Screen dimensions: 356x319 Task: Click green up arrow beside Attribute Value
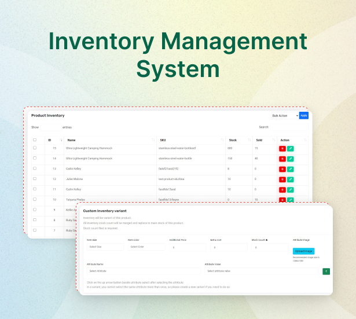tap(326, 271)
